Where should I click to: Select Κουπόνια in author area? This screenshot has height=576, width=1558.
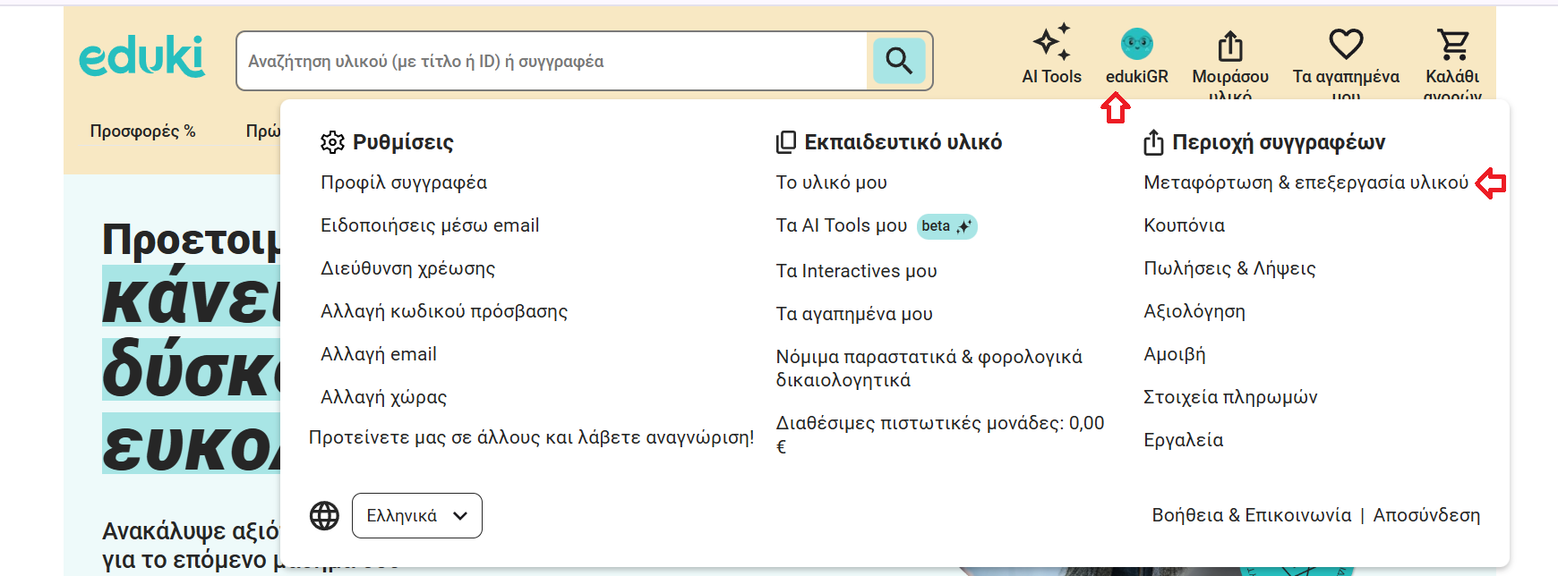coord(1184,225)
